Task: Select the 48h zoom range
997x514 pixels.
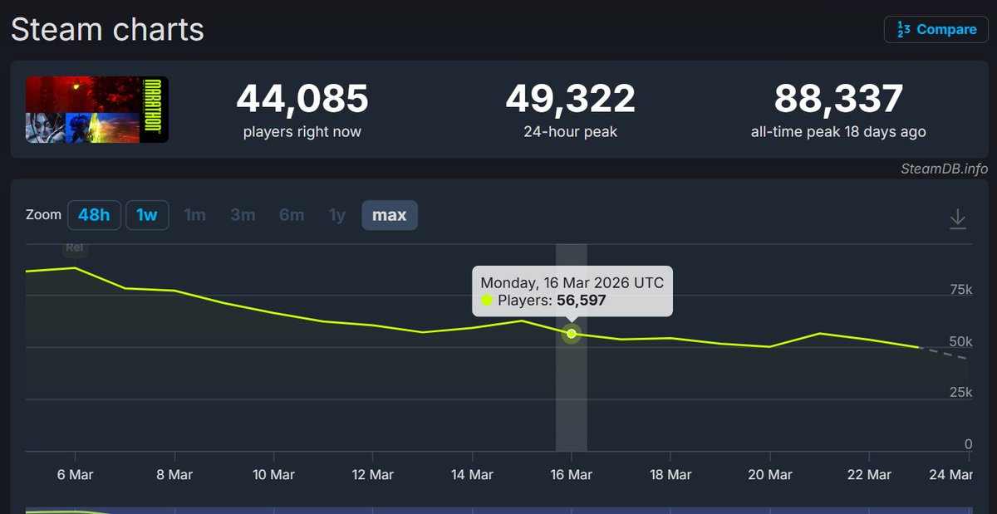Action: click(x=94, y=215)
